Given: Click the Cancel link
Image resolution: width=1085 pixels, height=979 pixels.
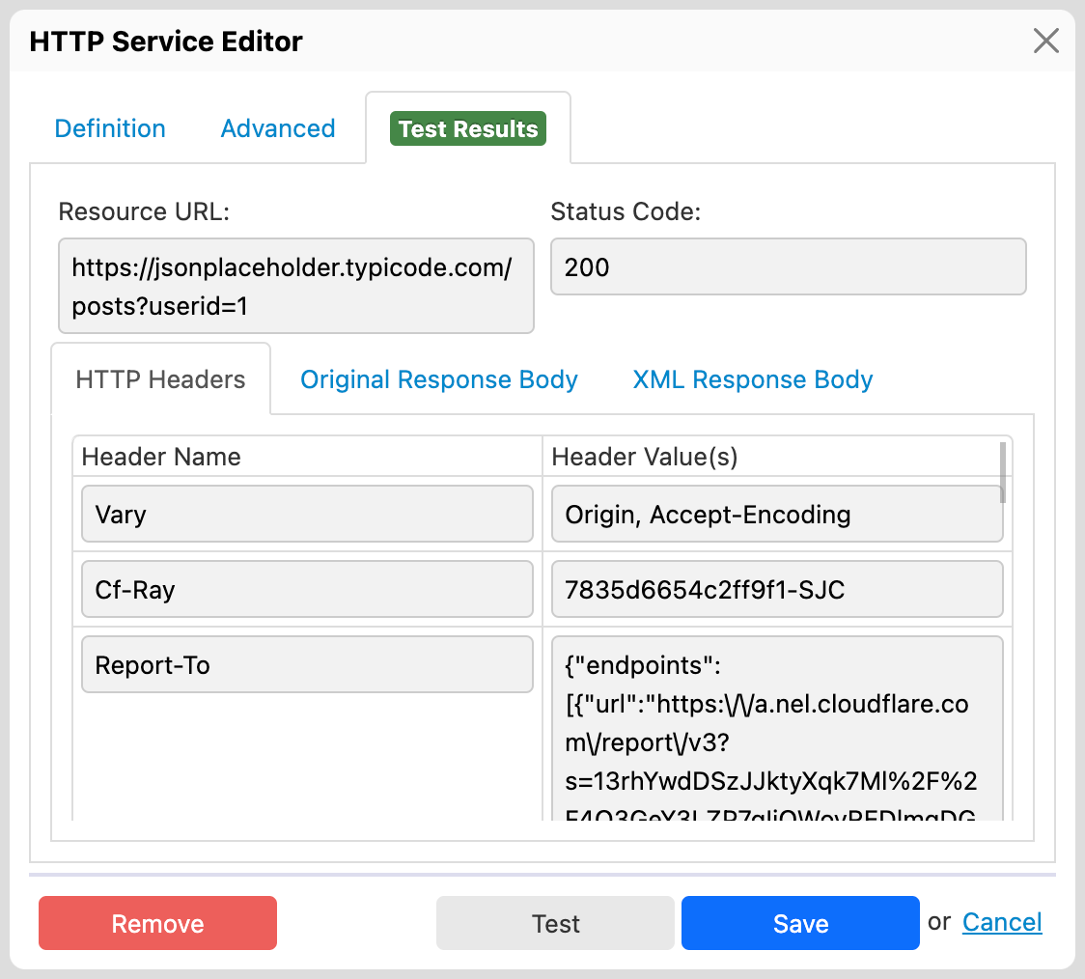Looking at the screenshot, I should click(x=1002, y=923).
